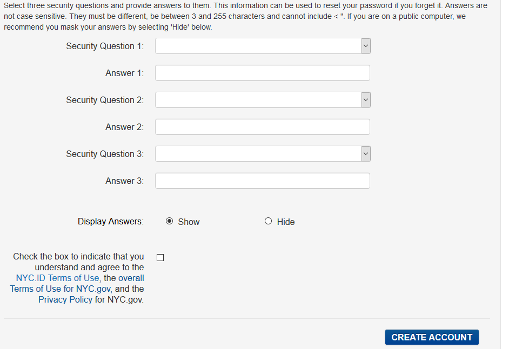This screenshot has width=509, height=349.
Task: Click the 'Show' option label text
Action: 189,222
